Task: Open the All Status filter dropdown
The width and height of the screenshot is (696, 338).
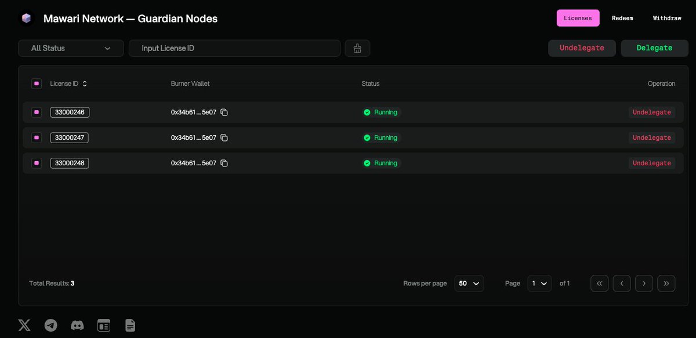Action: (x=71, y=48)
